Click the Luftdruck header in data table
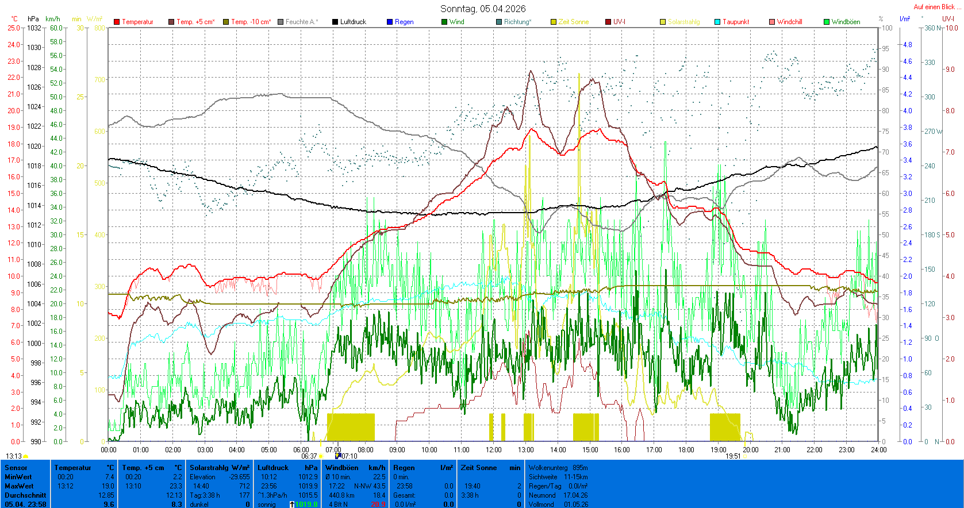 pos(272,468)
